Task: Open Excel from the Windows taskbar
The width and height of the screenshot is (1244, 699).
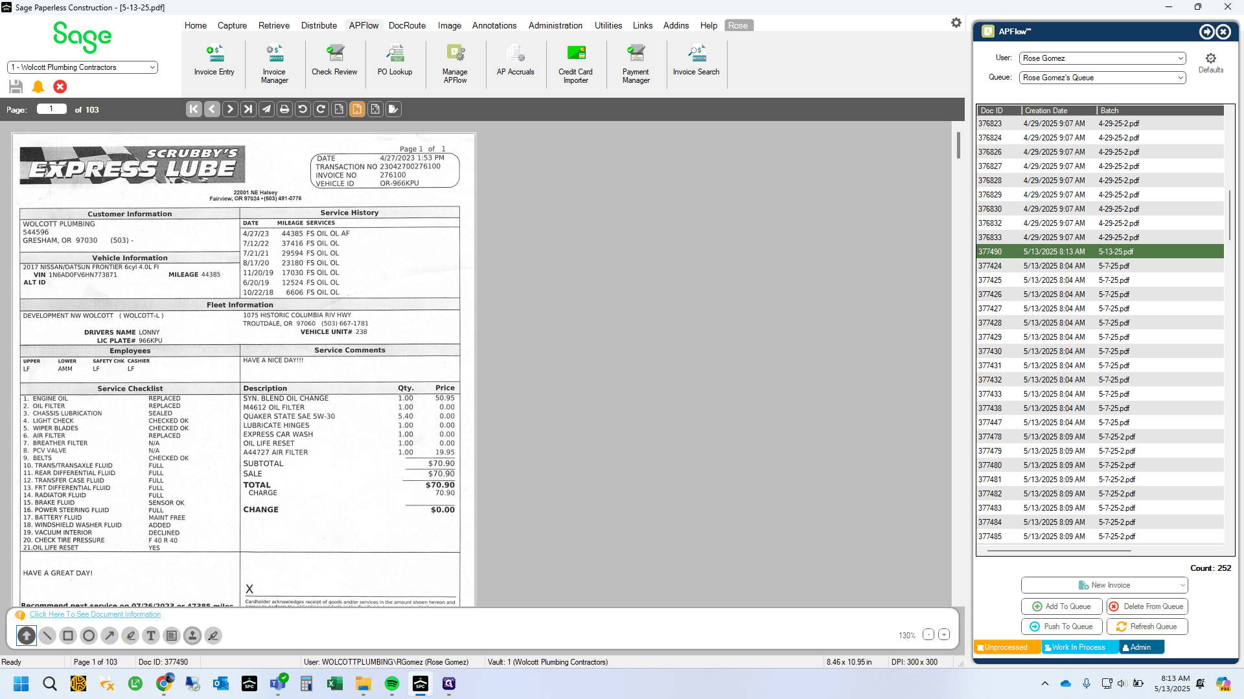Action: click(x=335, y=683)
